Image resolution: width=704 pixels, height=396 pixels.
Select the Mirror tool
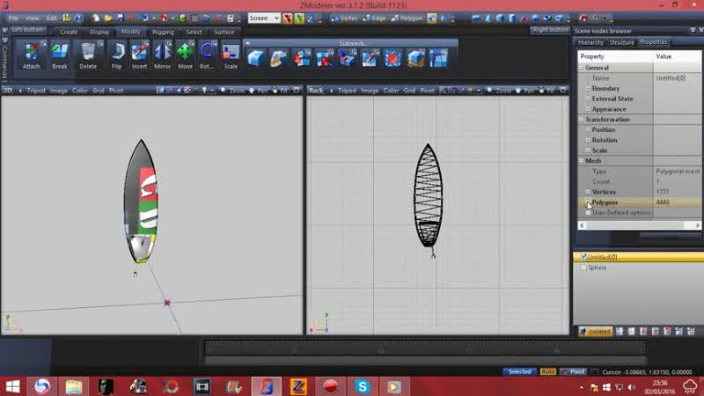click(162, 55)
